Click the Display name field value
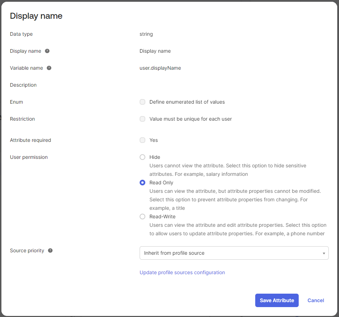The image size is (339, 317). (x=155, y=51)
